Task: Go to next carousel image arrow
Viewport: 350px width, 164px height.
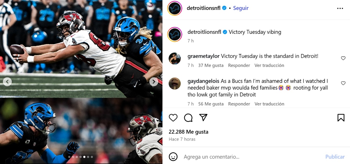Action: click(154, 82)
